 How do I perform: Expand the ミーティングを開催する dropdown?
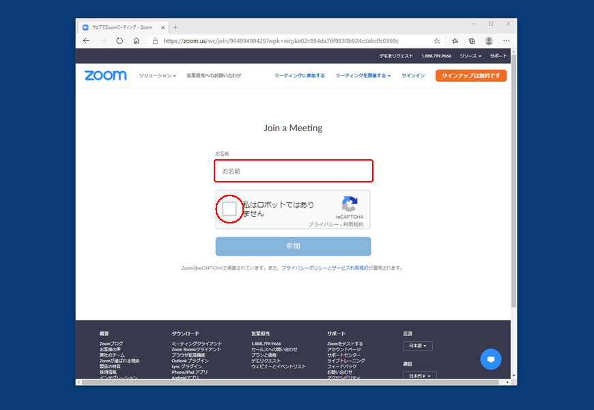coord(363,75)
